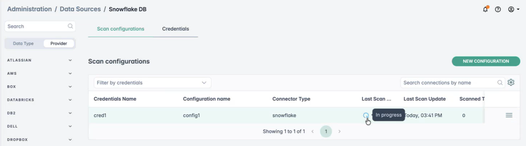Select the Scan configurations tab
The height and width of the screenshot is (146, 526).
coord(121,29)
